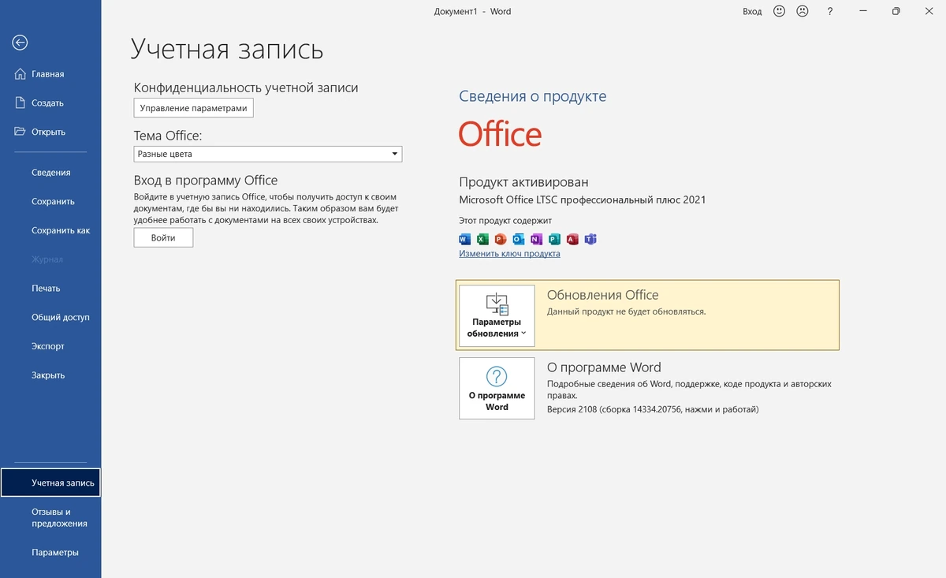Click the Access app icon in product list
The height and width of the screenshot is (578, 946).
(572, 239)
